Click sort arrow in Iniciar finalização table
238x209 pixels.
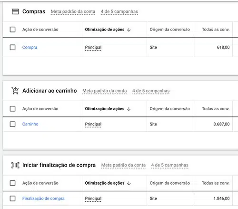click(x=129, y=183)
